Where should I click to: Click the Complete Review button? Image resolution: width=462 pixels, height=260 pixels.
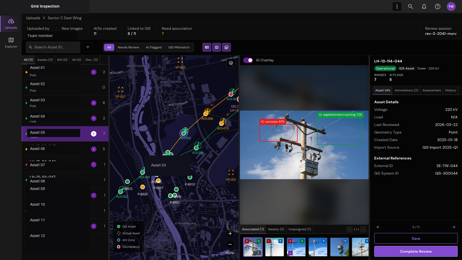point(416,251)
